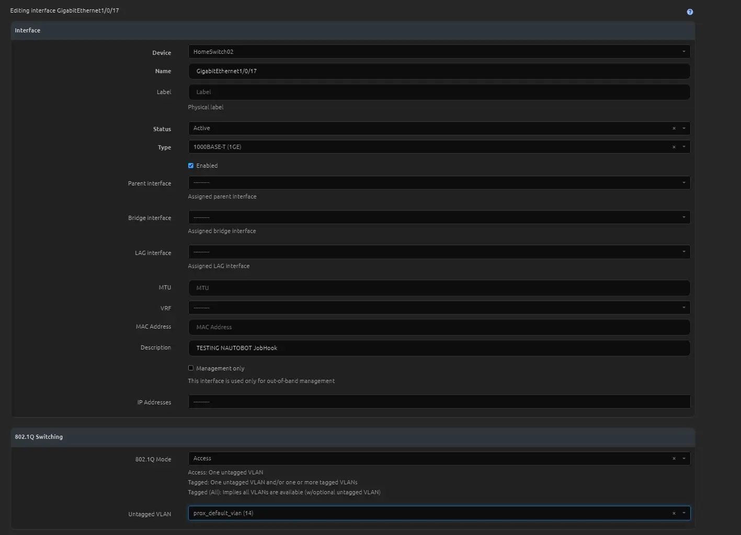Click the blue help question mark icon
This screenshot has height=535, width=741.
point(690,12)
